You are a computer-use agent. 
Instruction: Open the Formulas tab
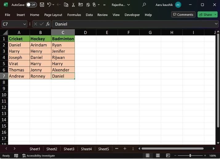(x=74, y=15)
